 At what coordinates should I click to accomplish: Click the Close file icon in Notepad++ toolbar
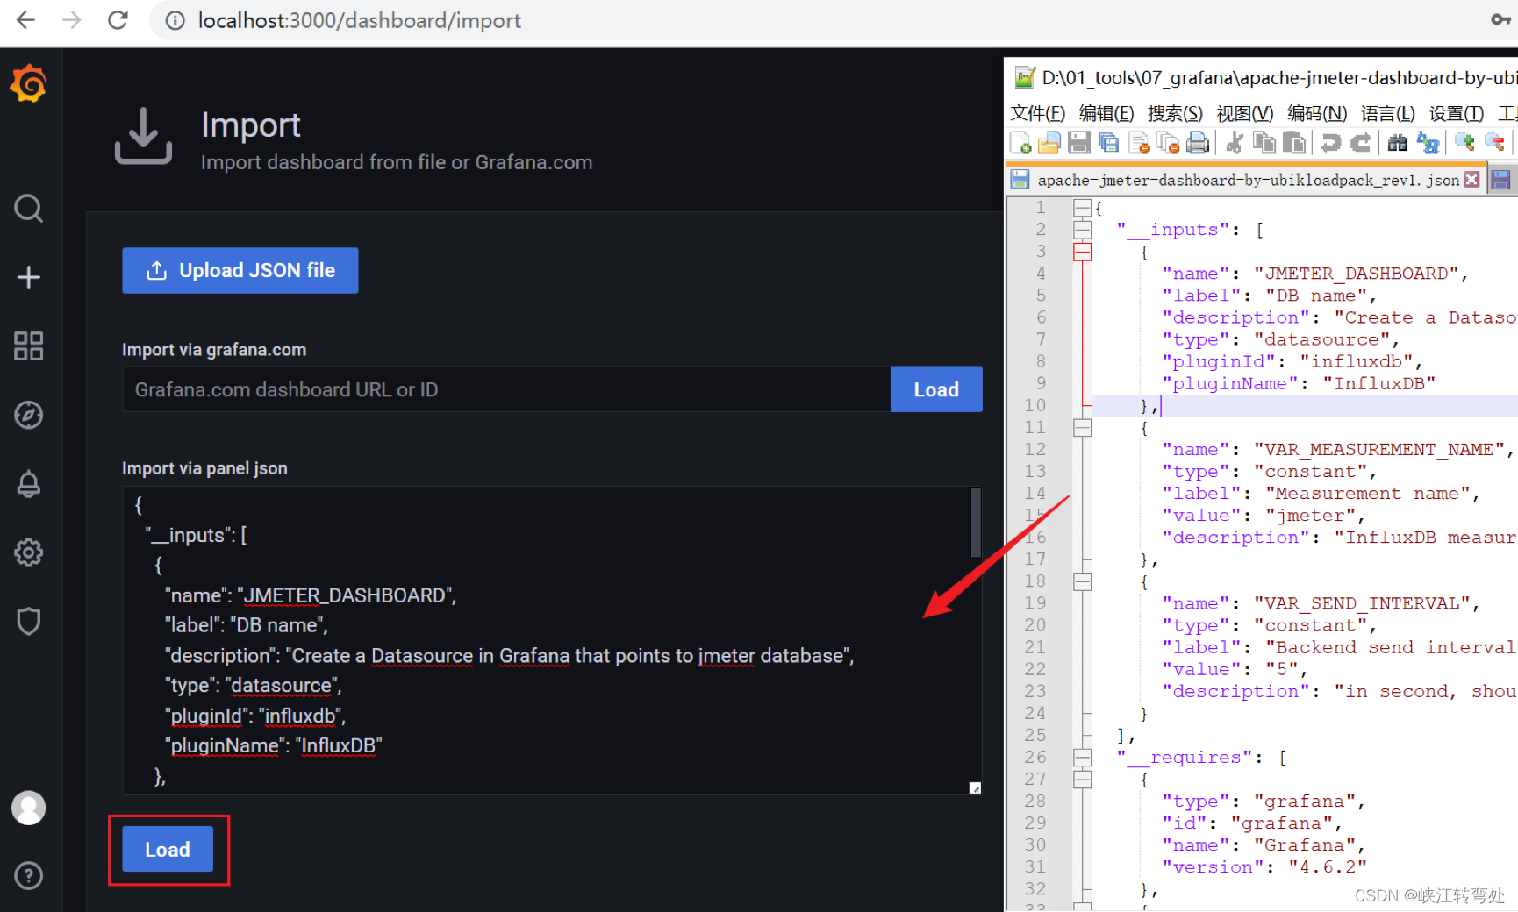click(1139, 142)
